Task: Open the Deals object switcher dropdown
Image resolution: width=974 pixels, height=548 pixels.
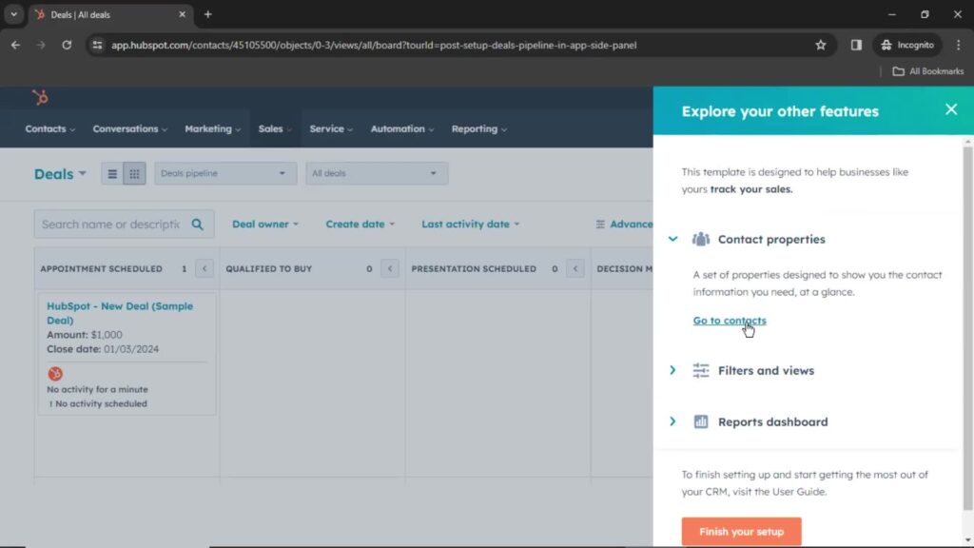Action: [60, 174]
